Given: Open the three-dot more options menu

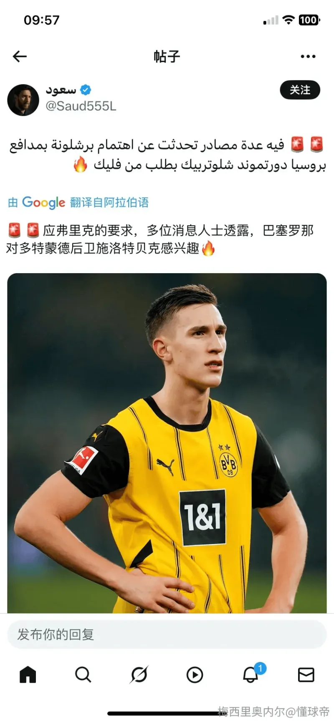Looking at the screenshot, I should (308, 56).
